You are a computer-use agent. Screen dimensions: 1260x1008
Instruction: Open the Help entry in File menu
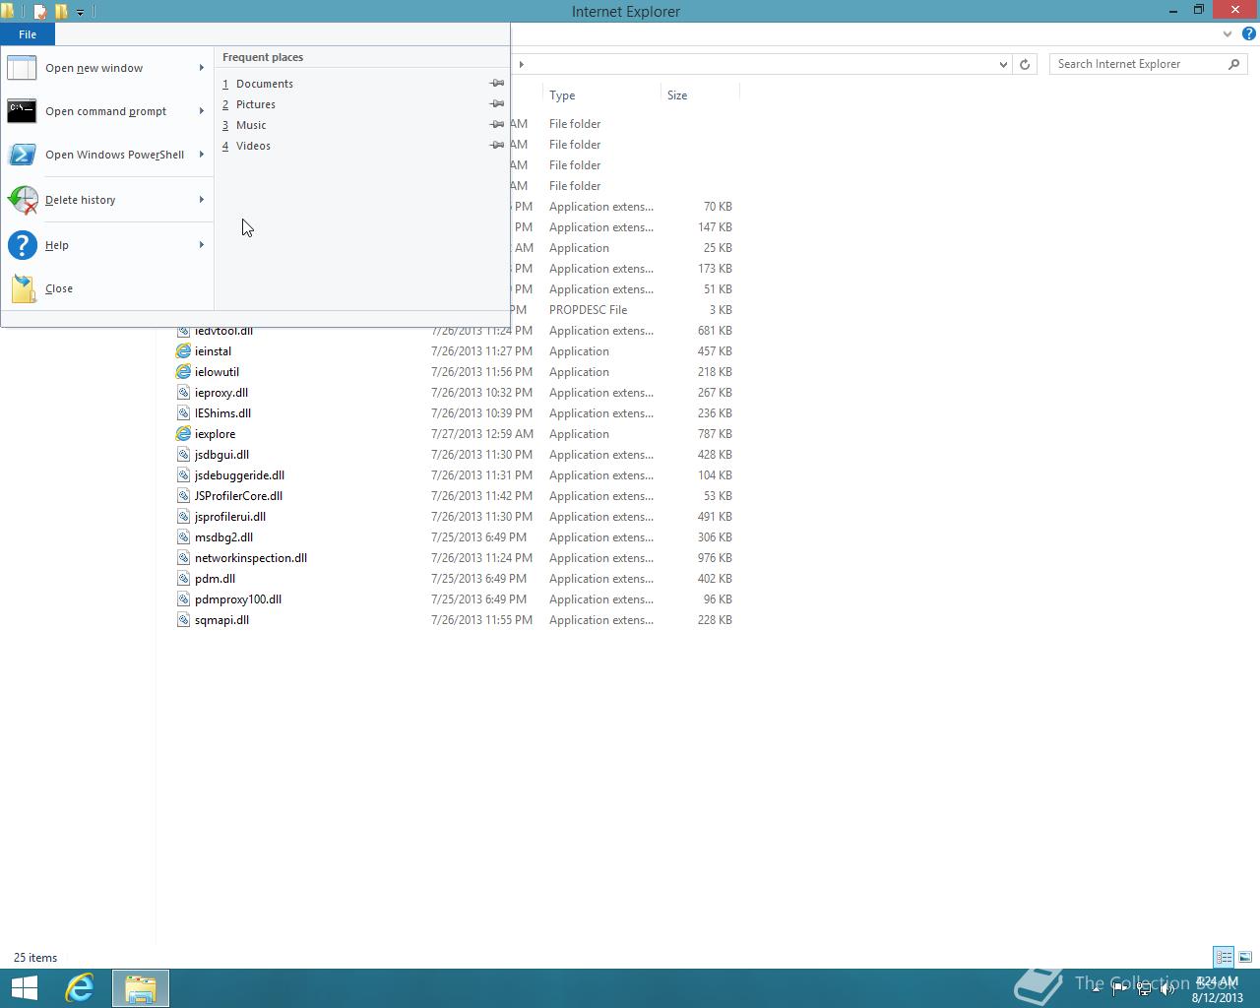107,245
